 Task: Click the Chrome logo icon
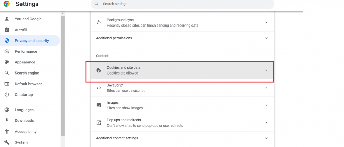click(x=7, y=4)
